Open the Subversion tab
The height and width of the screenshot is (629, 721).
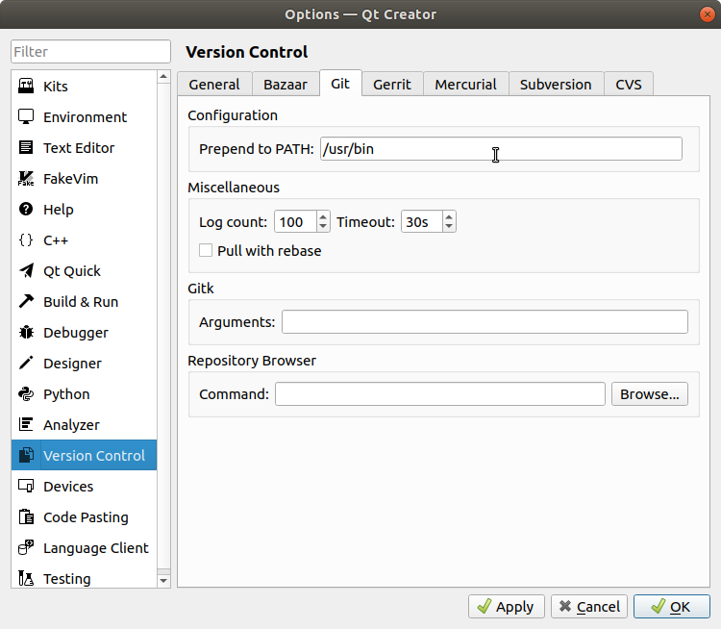click(556, 85)
